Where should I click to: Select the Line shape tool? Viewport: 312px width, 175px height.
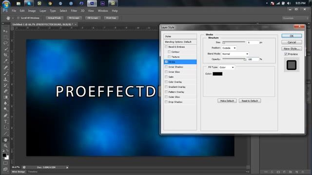(x=5, y=133)
